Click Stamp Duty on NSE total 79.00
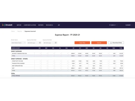Viewport: 135px width, 101px height. pyautogui.click(x=122, y=61)
